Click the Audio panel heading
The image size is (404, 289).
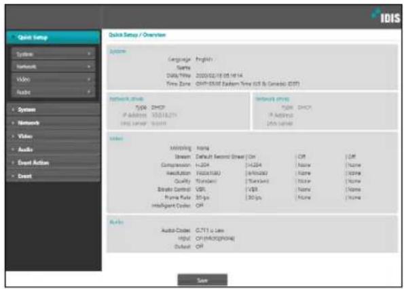[116, 222]
